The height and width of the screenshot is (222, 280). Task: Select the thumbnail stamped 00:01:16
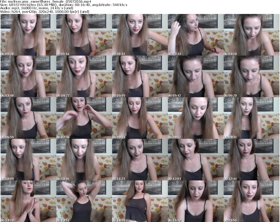pos(84,35)
